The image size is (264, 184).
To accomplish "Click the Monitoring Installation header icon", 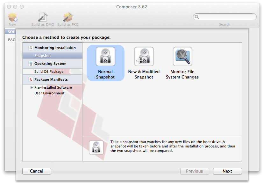I will (31, 48).
